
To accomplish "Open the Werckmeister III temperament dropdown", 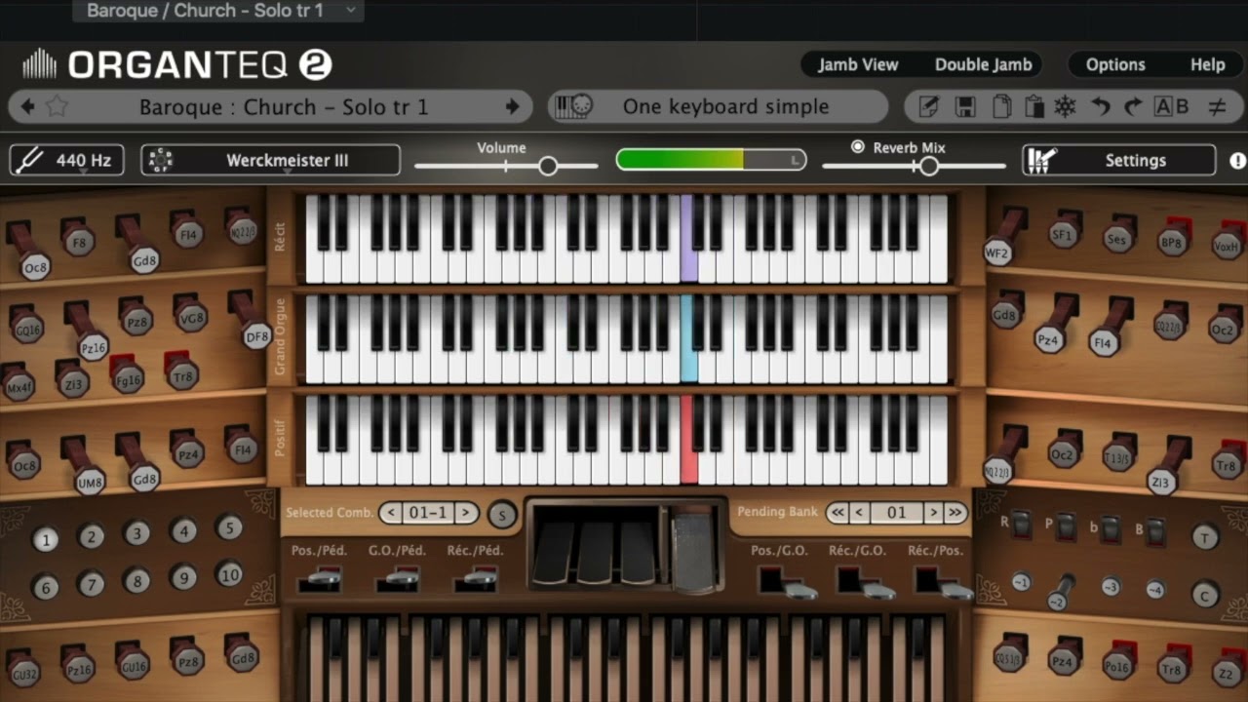I will [x=271, y=160].
